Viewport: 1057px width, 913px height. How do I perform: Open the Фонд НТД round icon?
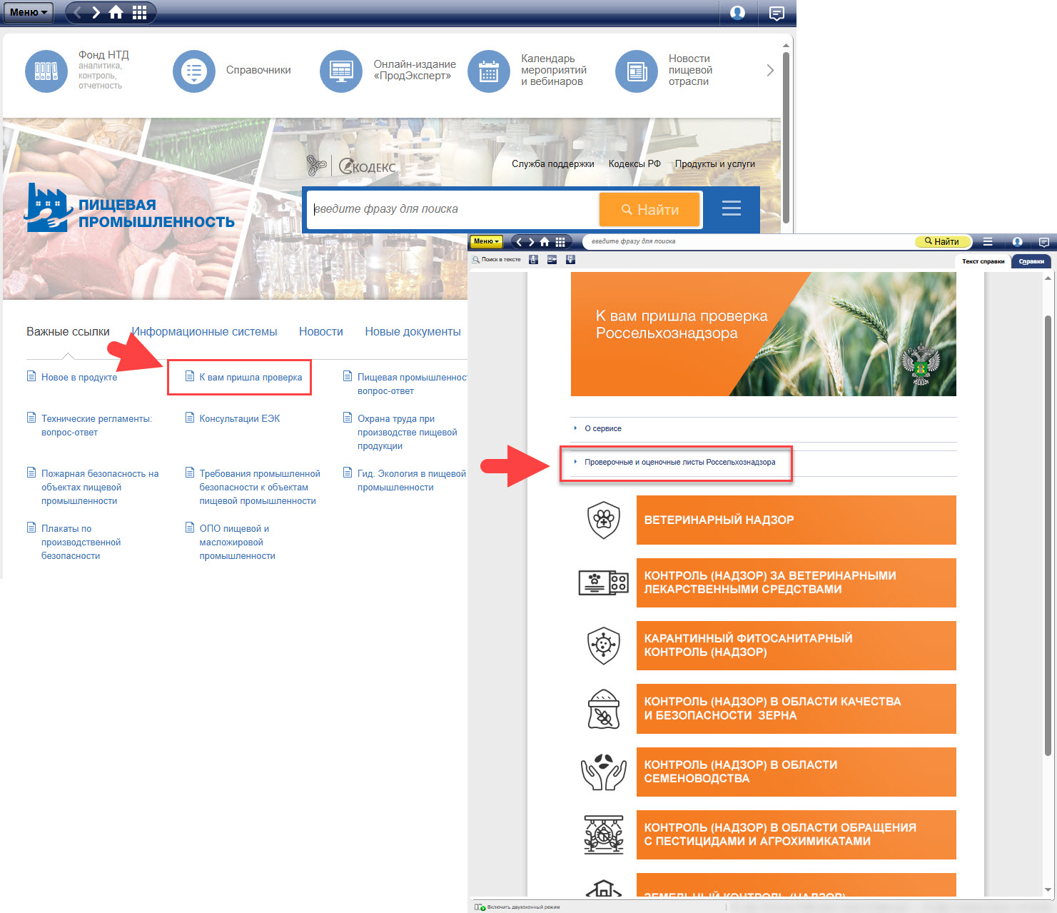pyautogui.click(x=46, y=71)
